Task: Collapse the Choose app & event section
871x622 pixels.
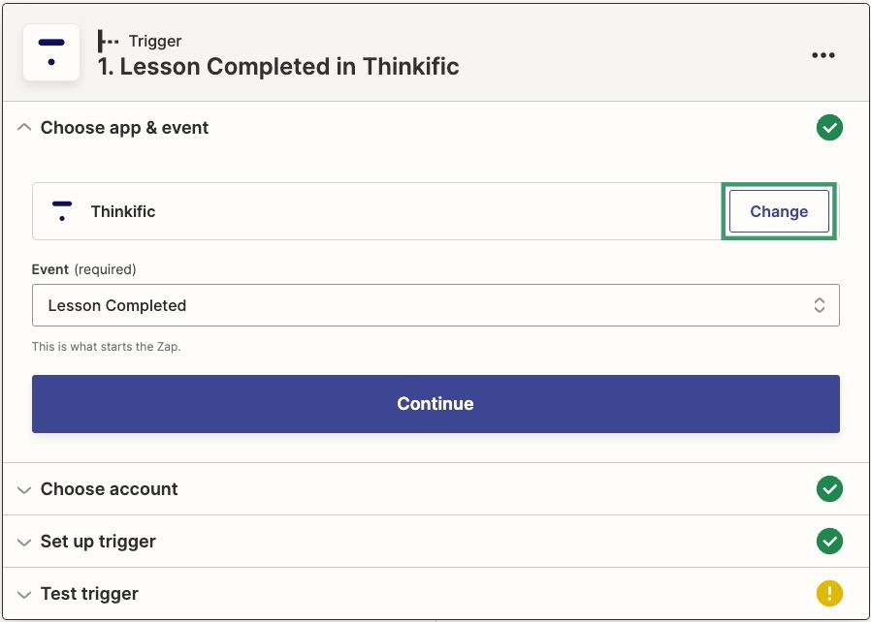Action: pyautogui.click(x=24, y=128)
